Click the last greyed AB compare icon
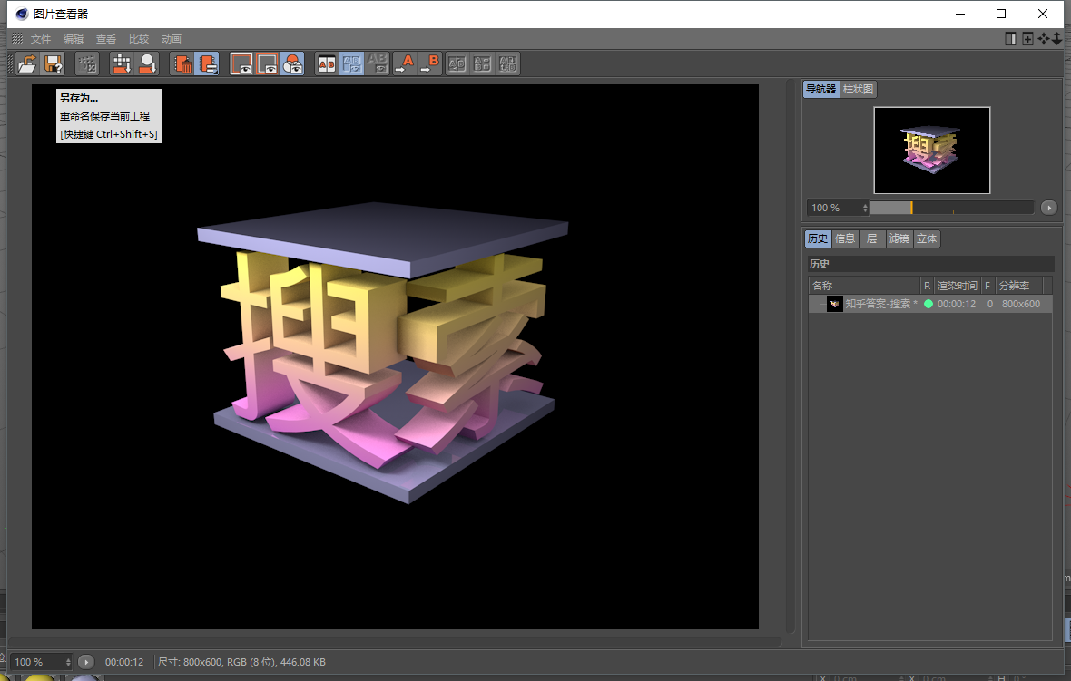 507,63
